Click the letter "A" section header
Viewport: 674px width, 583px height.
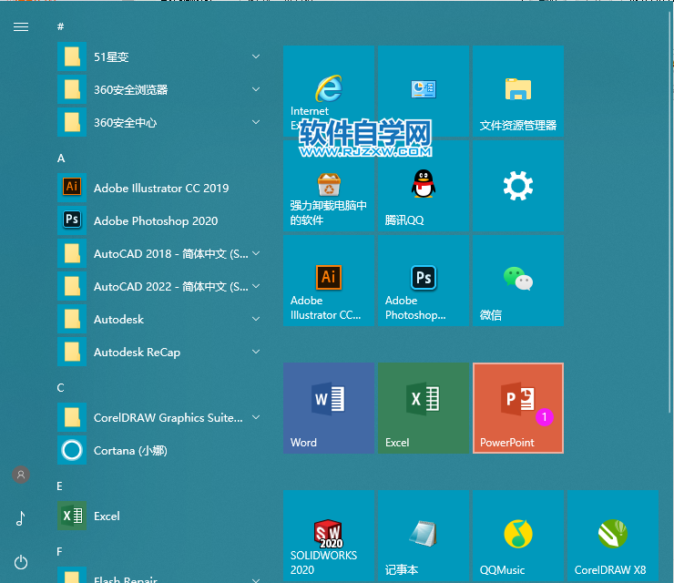(61, 158)
